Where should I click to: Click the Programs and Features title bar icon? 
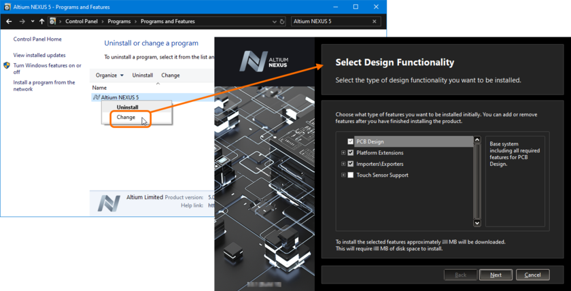pyautogui.click(x=7, y=7)
